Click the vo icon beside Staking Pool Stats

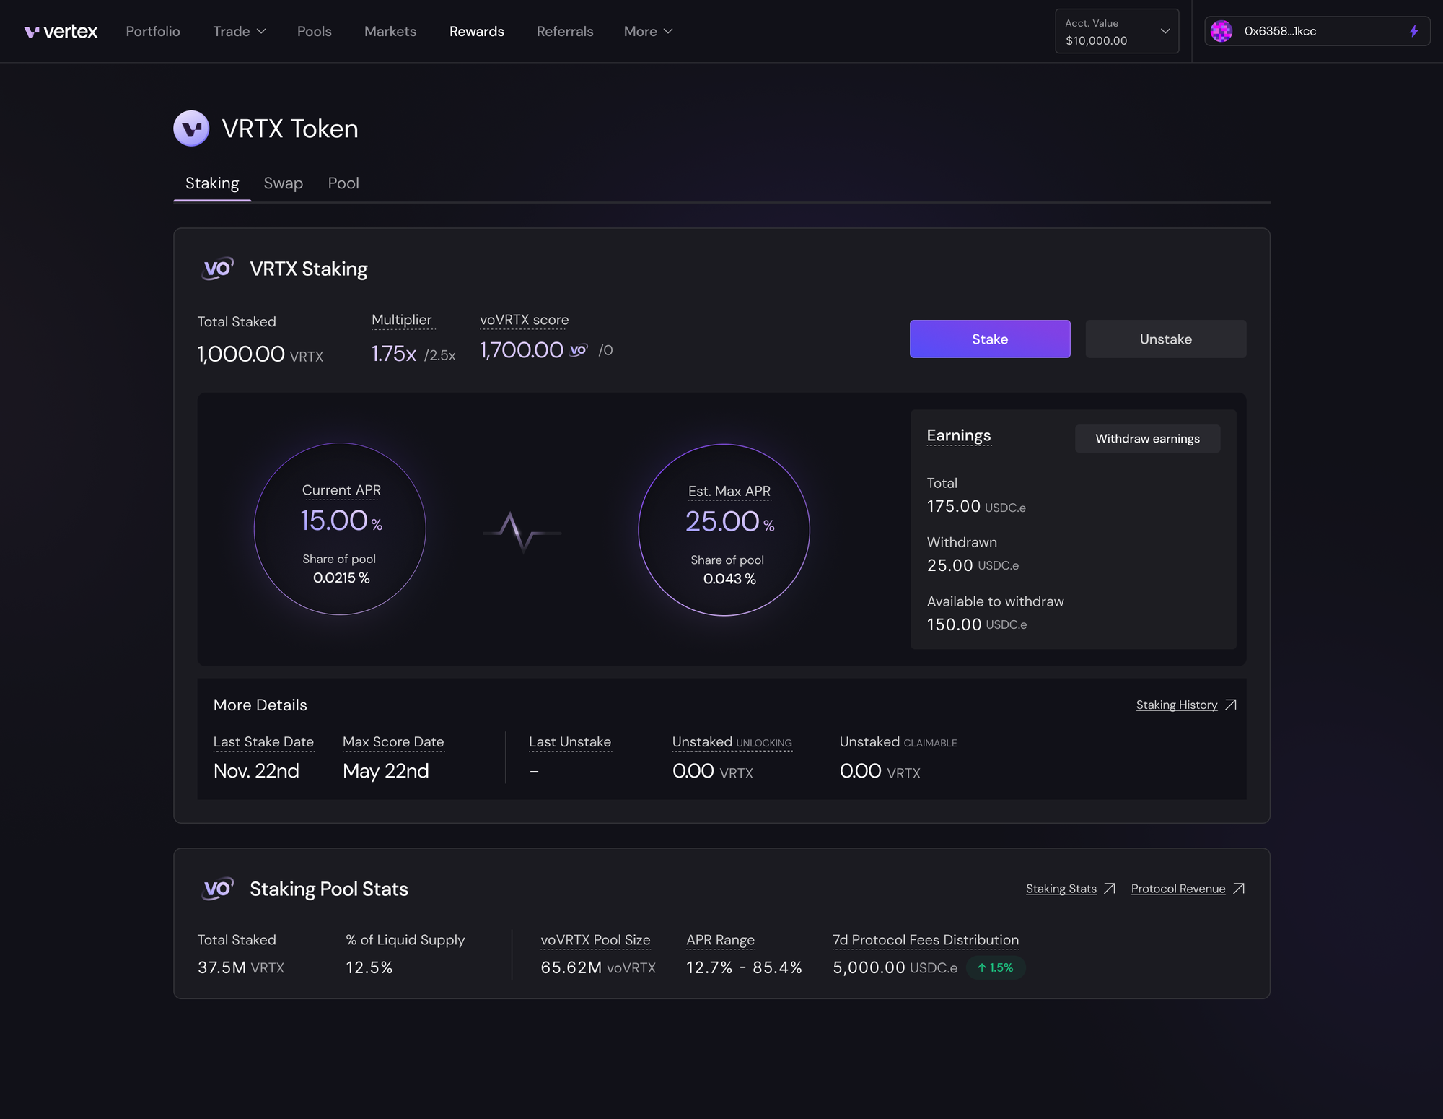click(217, 889)
